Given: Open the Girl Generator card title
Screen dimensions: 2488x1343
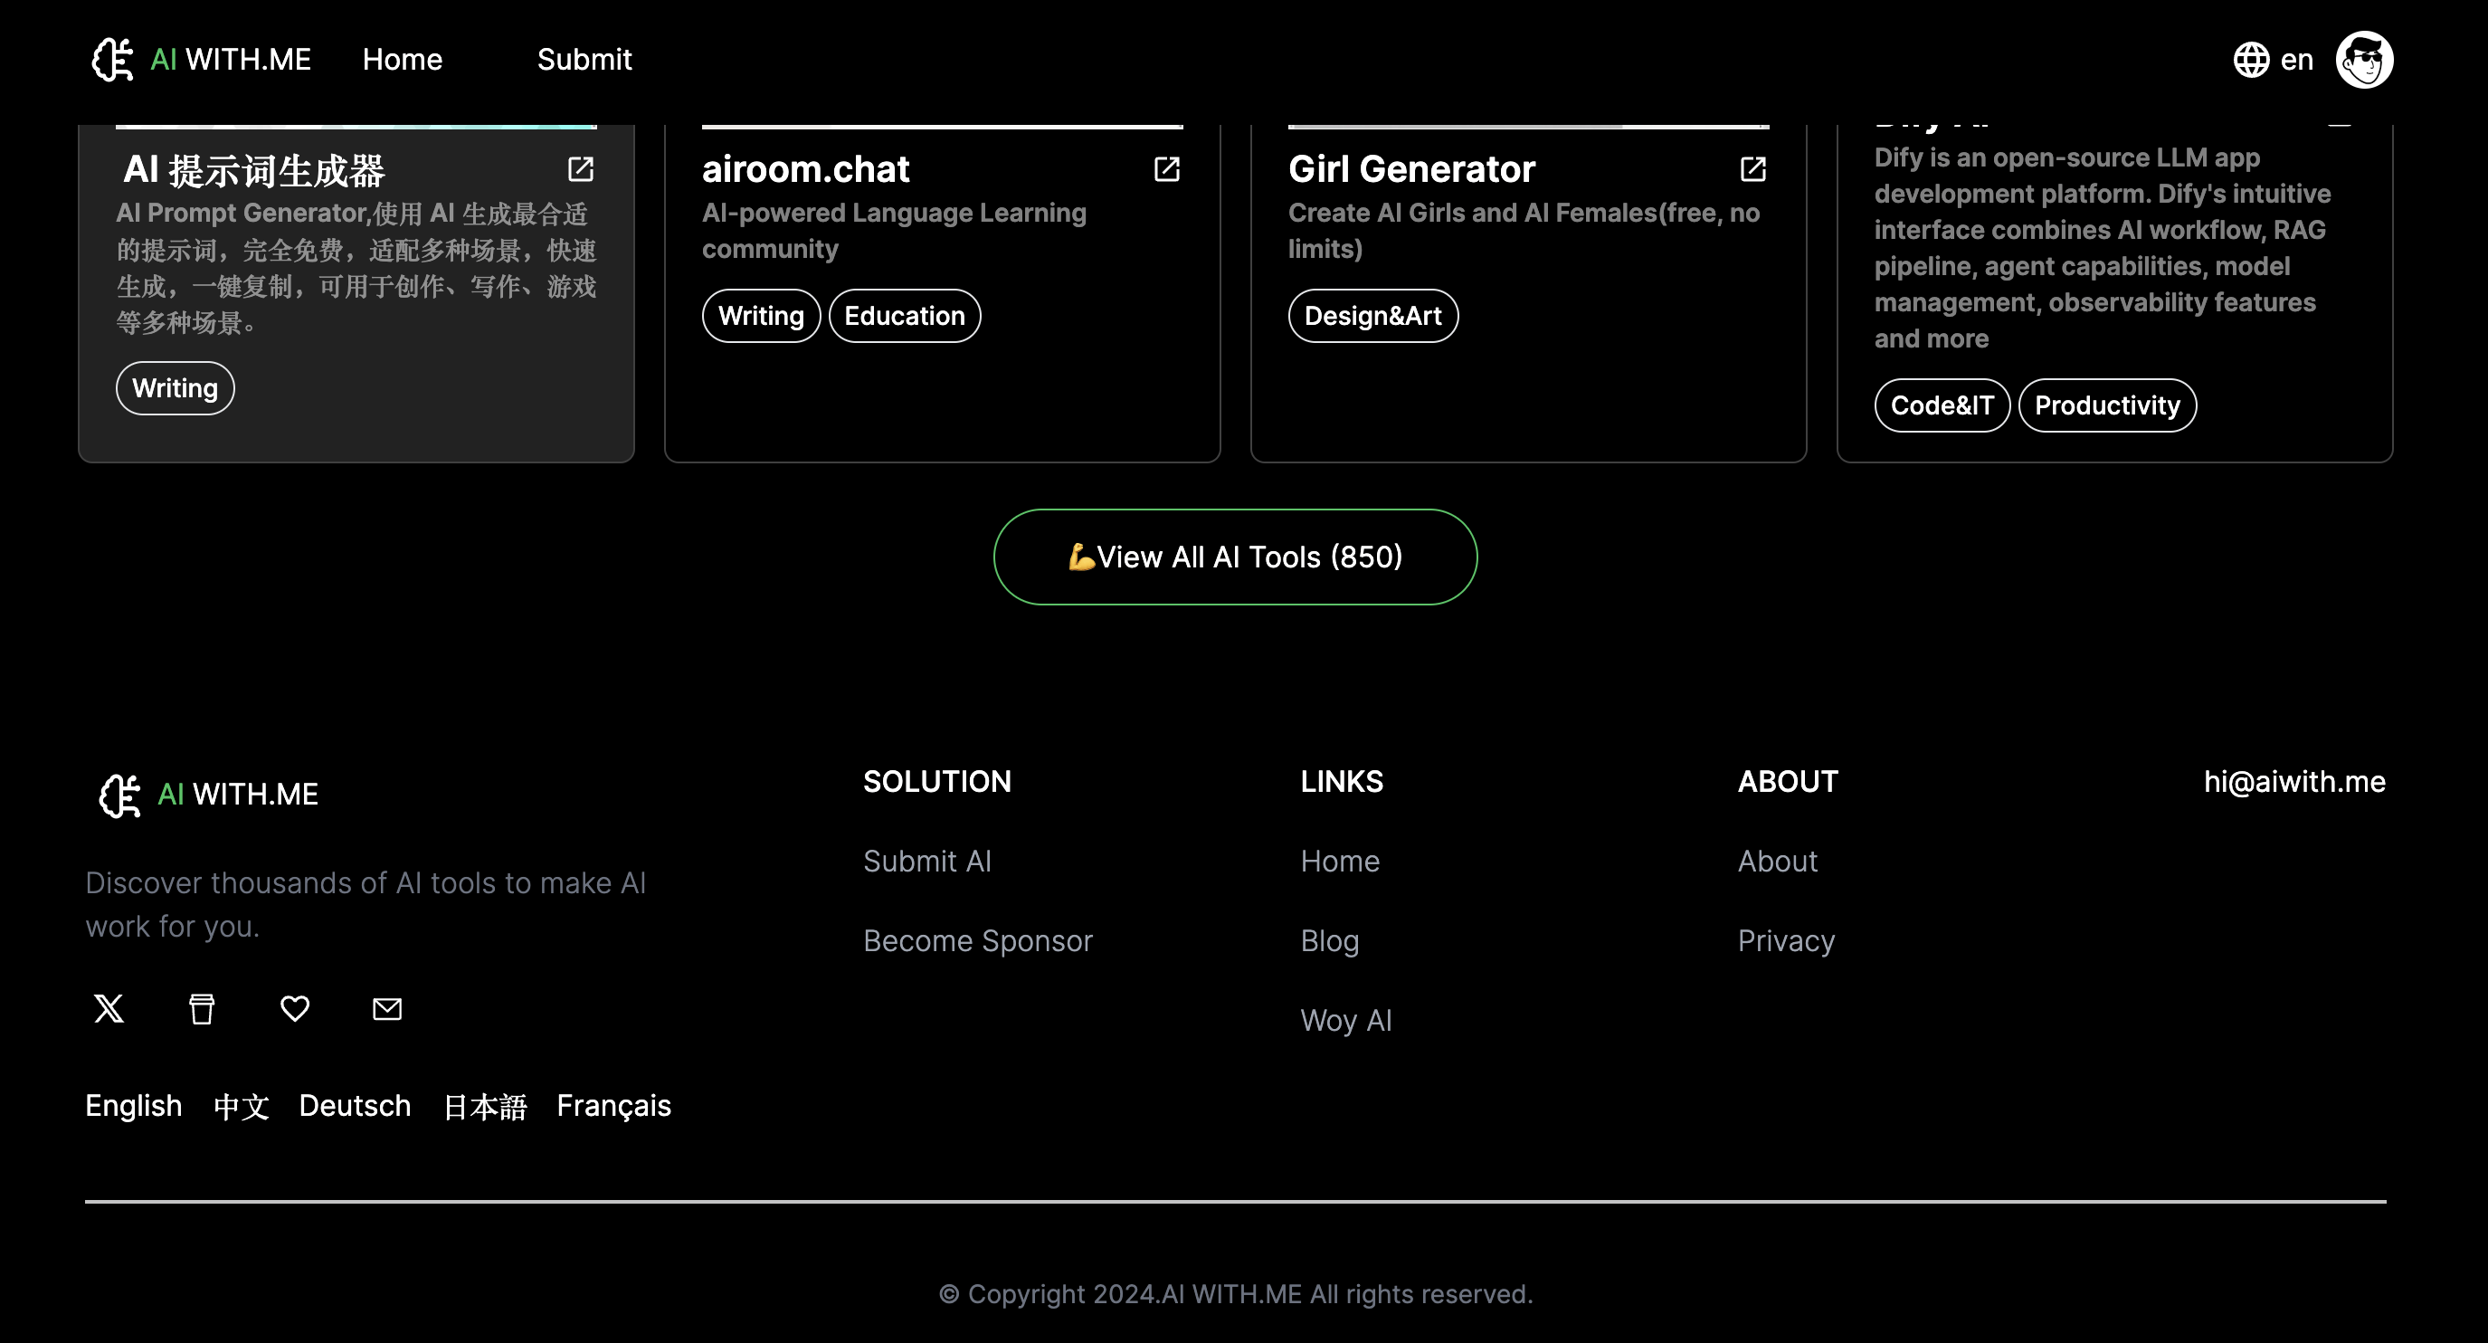Looking at the screenshot, I should pyautogui.click(x=1411, y=169).
